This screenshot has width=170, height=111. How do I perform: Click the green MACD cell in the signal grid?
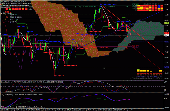pos(23,7)
